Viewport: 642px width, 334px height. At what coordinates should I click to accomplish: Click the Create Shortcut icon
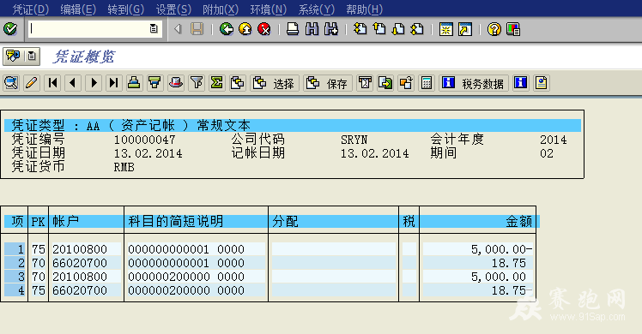tap(465, 29)
